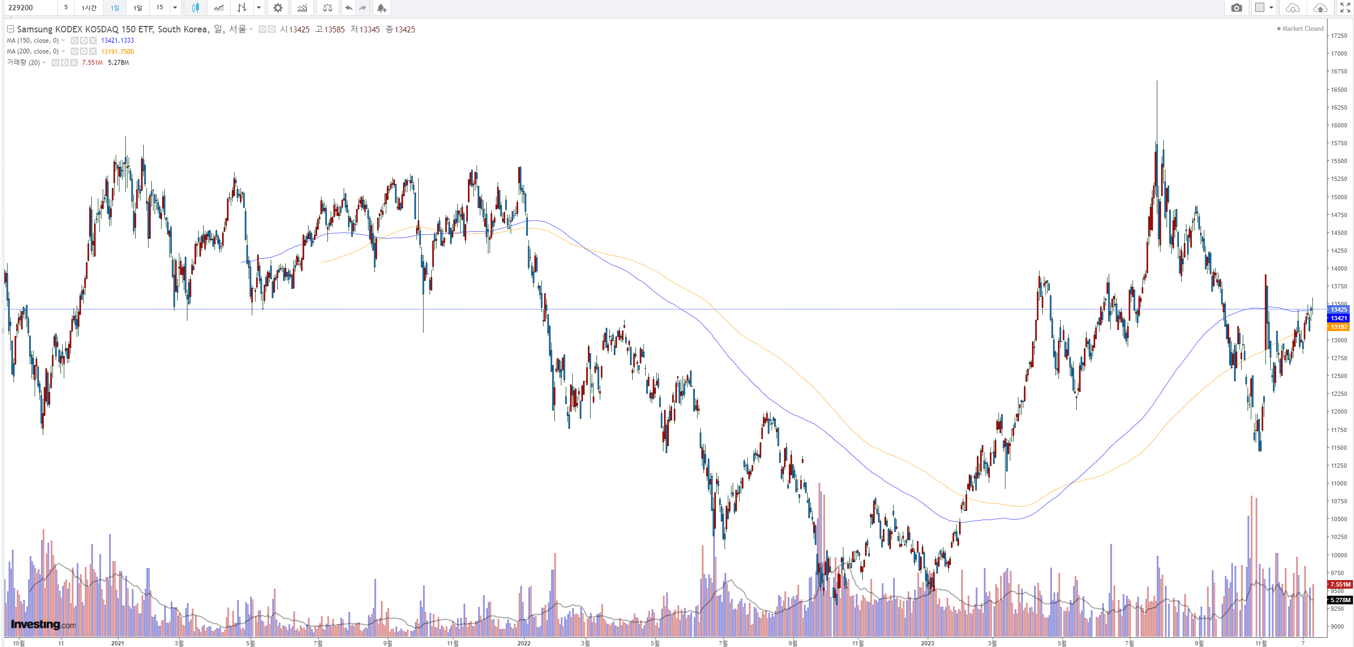Open chart properties gear icon
The height and width of the screenshot is (647, 1354).
278,8
